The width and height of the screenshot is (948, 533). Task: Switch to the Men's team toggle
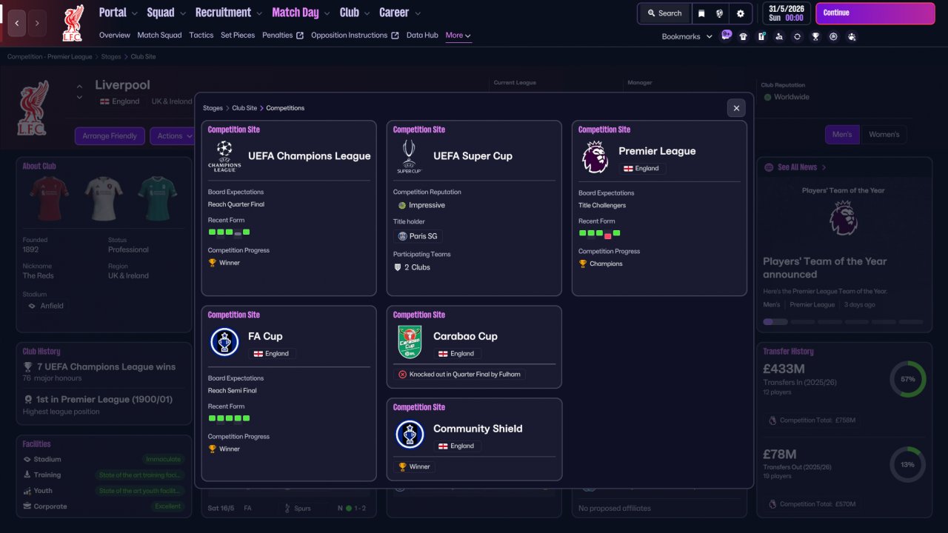(842, 135)
